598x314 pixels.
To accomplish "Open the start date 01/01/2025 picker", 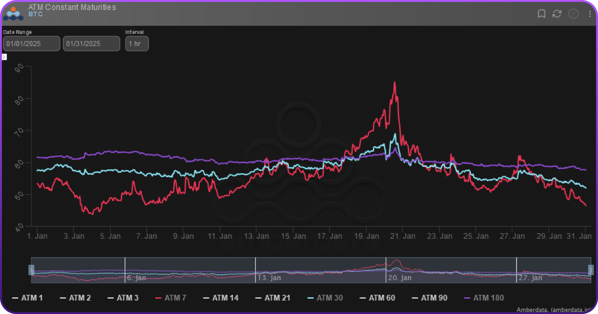I will [x=32, y=44].
